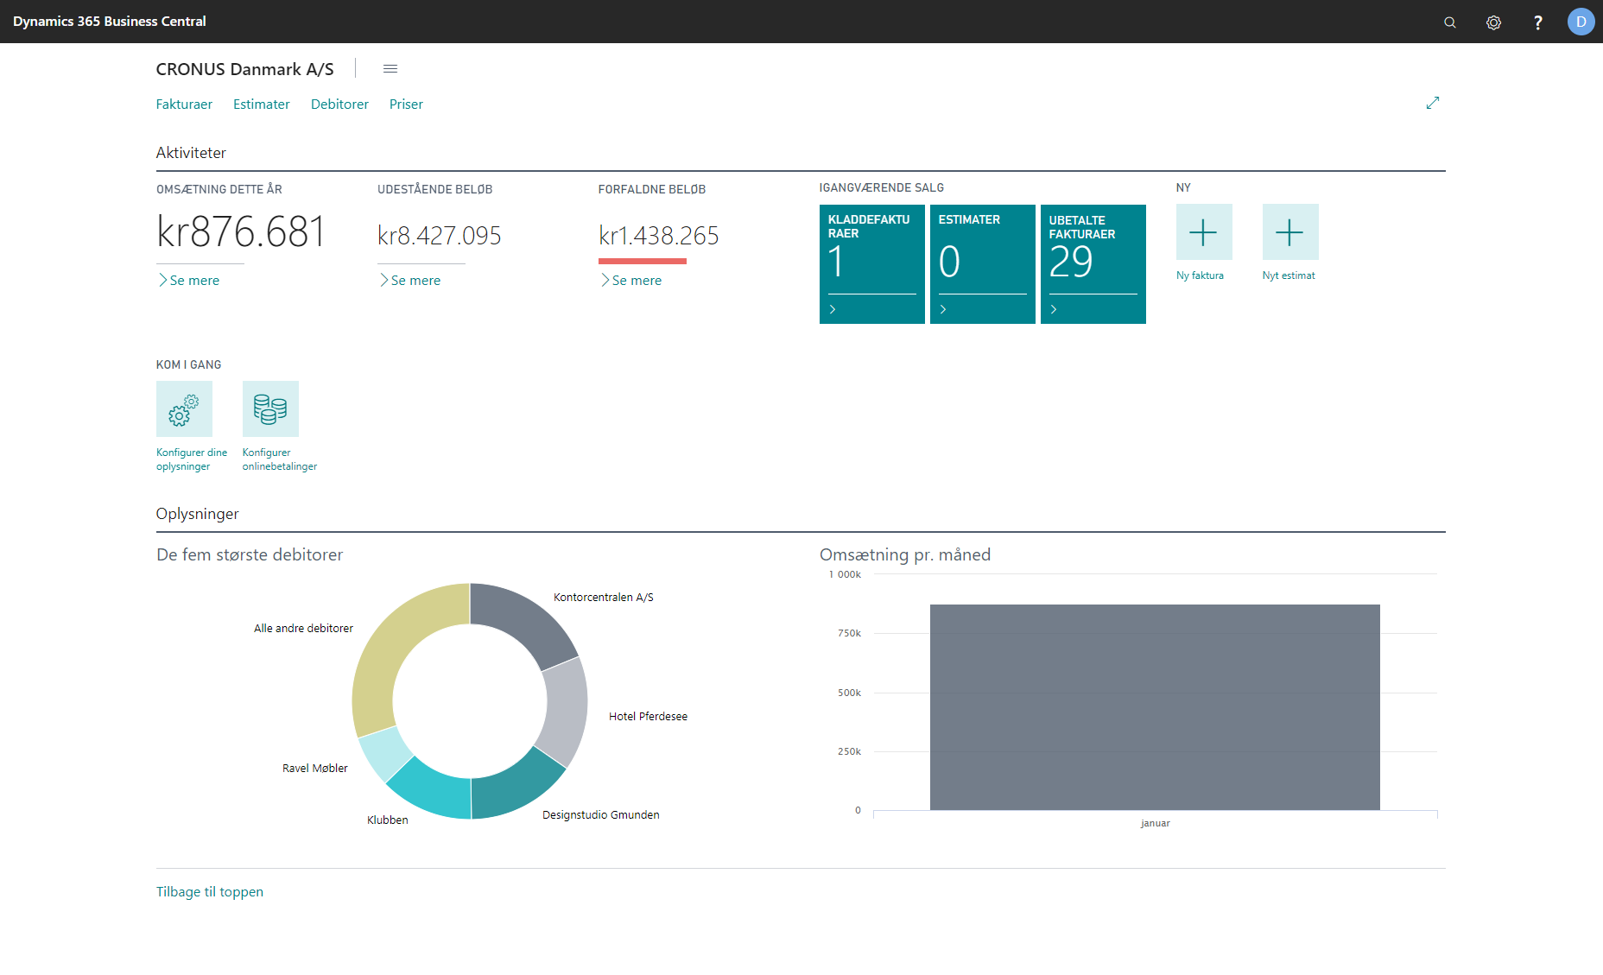Click the Dynamics 365 Business Central title

coord(110,22)
